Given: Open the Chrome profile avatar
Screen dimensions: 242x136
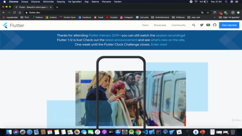Looking at the screenshot, I should (238, 12).
